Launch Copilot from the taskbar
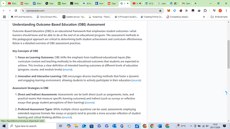The width and height of the screenshot is (230, 129). 69,126
